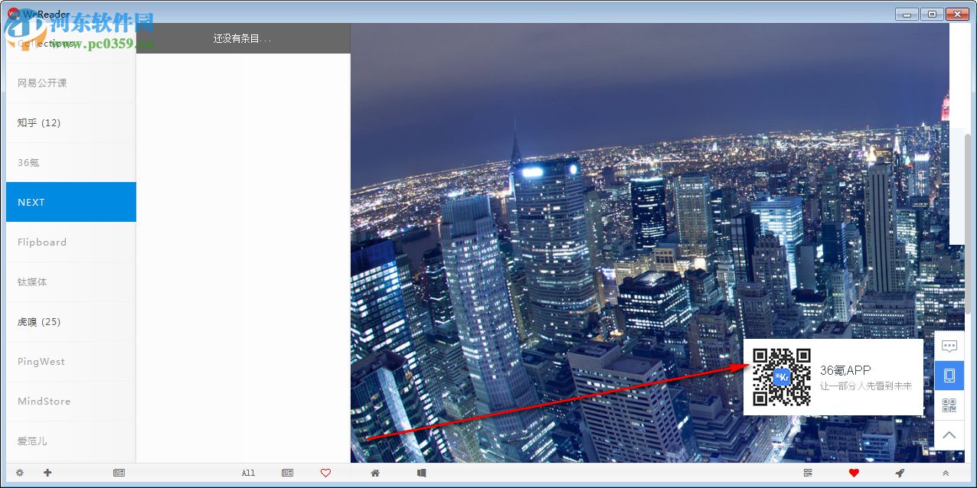977x488 pixels.
Task: Close the WeReader window
Action: click(957, 14)
